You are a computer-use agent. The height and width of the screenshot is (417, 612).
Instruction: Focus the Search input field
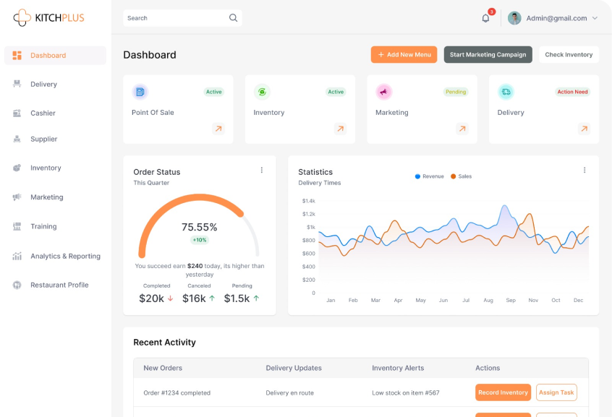pyautogui.click(x=174, y=18)
